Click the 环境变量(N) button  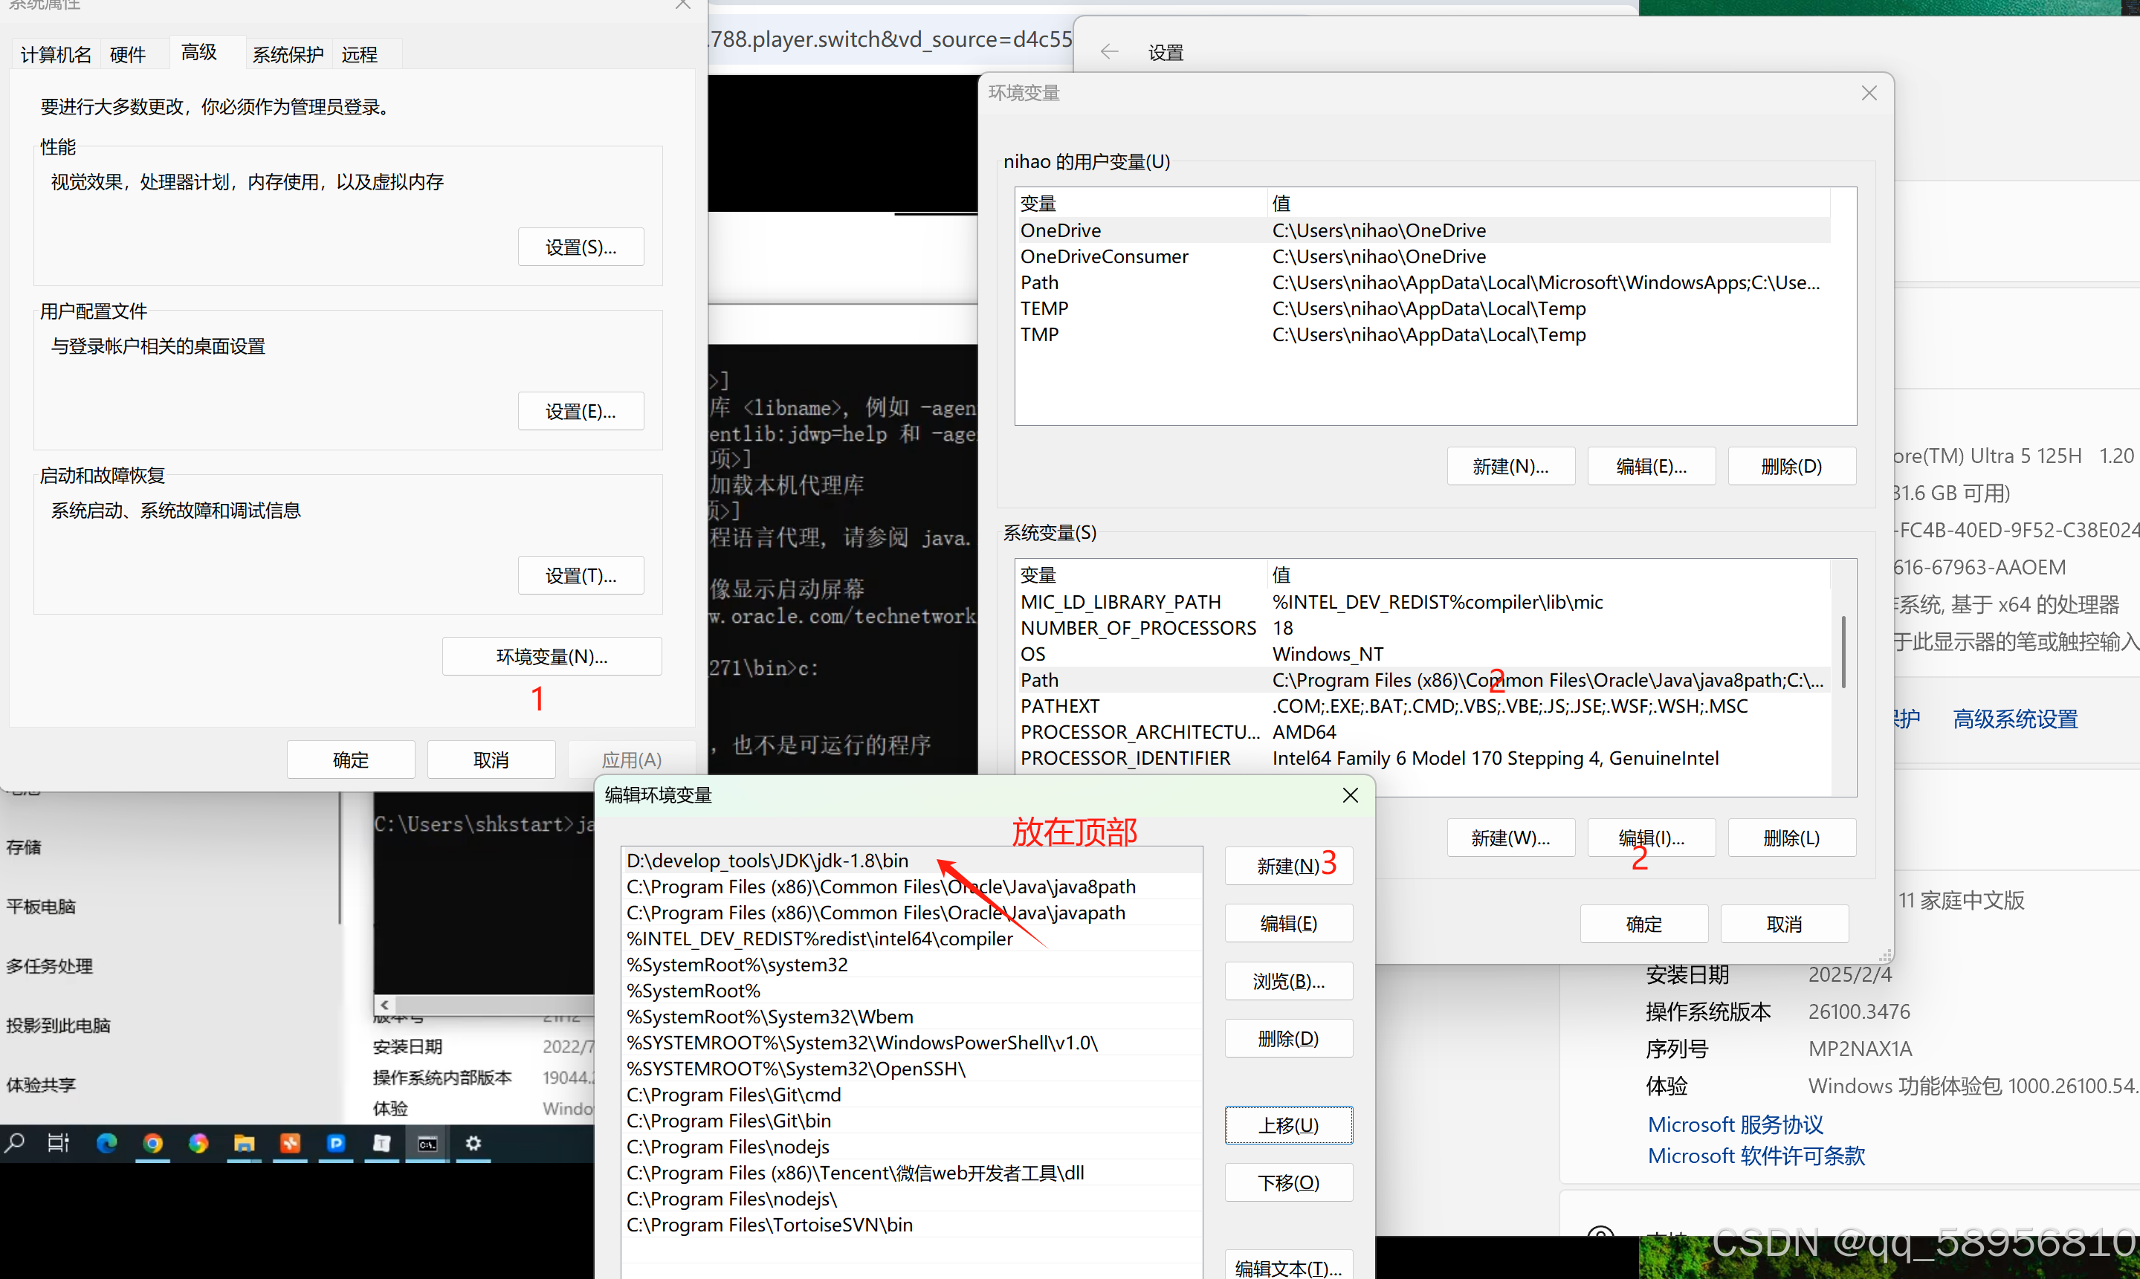pyautogui.click(x=552, y=656)
